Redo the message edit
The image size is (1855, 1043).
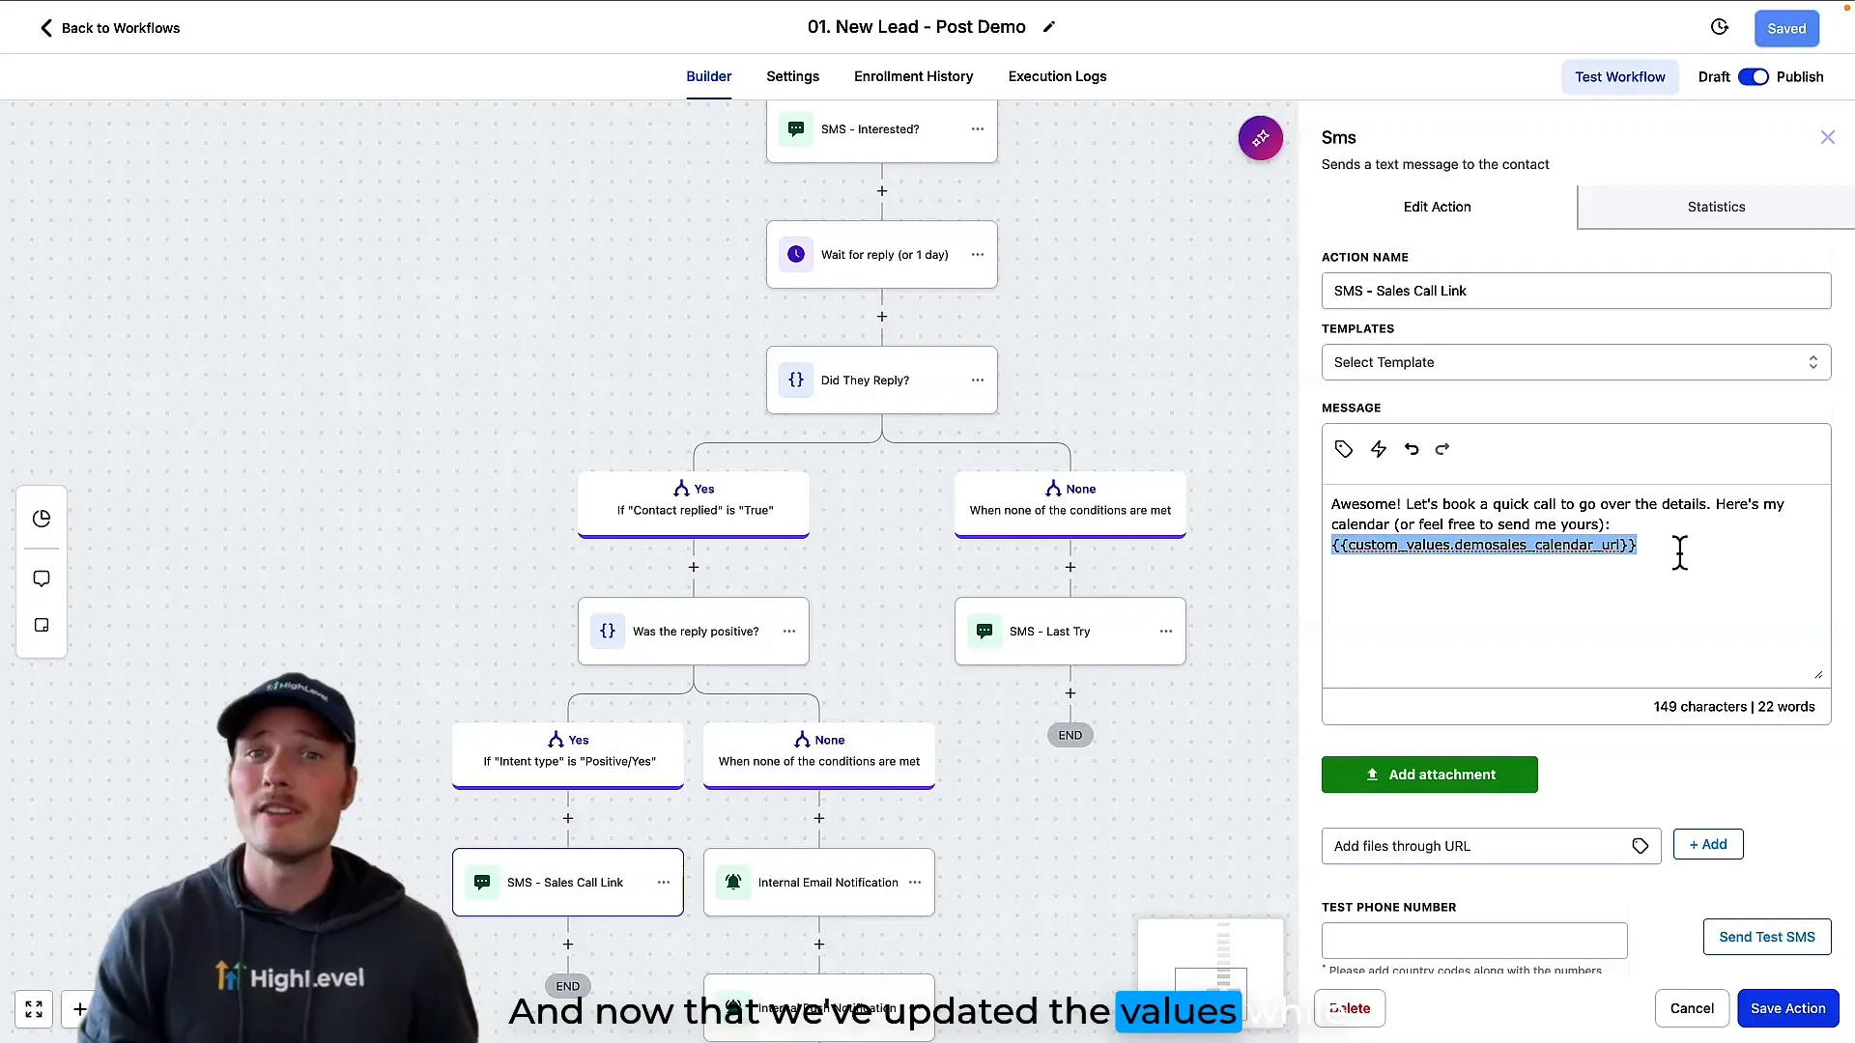[x=1442, y=449]
